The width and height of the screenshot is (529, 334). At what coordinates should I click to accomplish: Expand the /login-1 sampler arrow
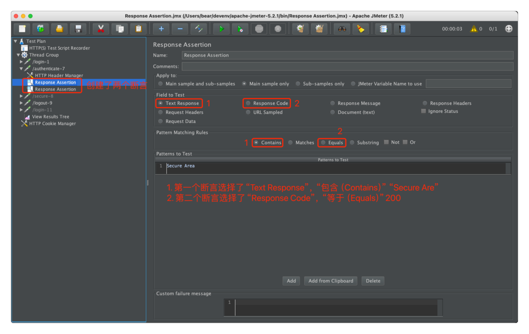(x=21, y=62)
